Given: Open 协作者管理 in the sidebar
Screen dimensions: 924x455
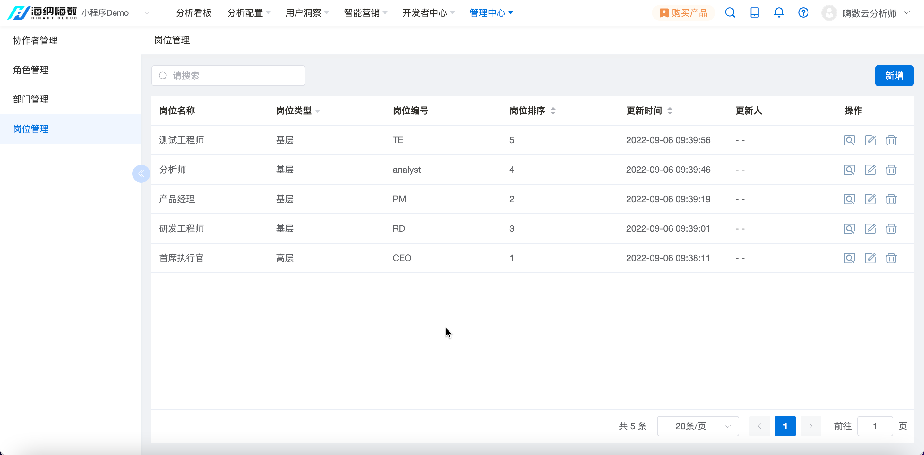Looking at the screenshot, I should pyautogui.click(x=70, y=40).
